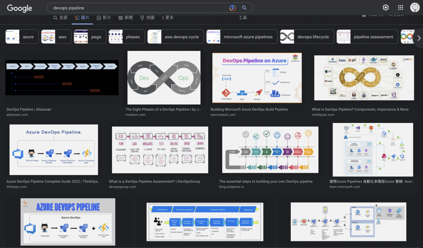Open the hand-drawn pipeline assessment image
The height and width of the screenshot is (248, 423).
(x=160, y=150)
